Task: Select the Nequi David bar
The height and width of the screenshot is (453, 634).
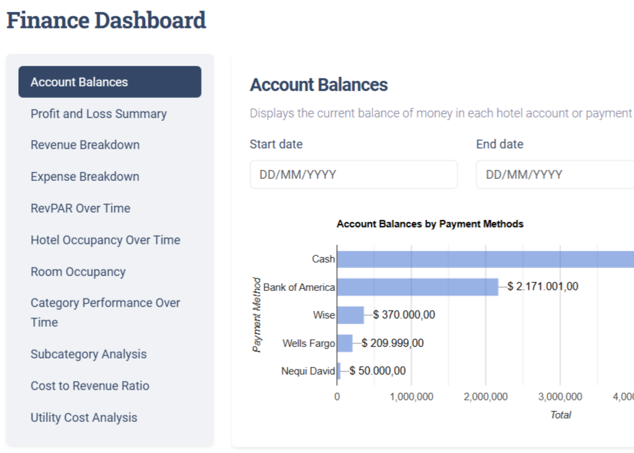Action: click(340, 371)
